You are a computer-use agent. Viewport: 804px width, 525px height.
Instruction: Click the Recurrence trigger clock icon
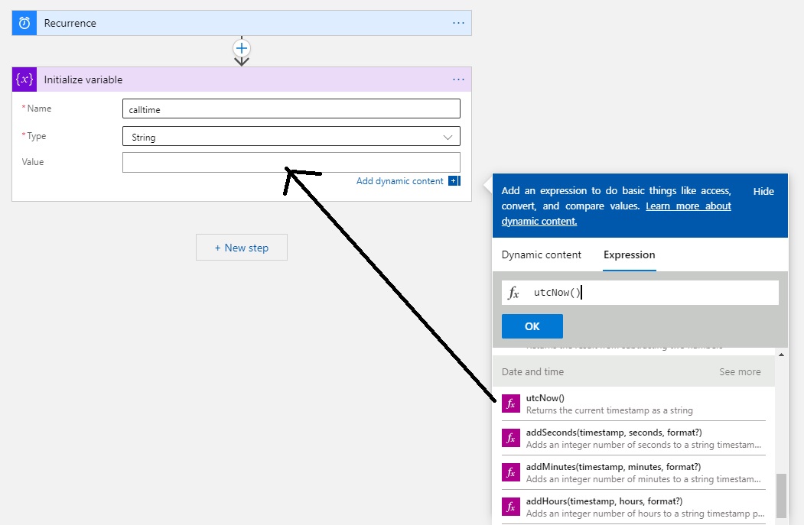(23, 23)
